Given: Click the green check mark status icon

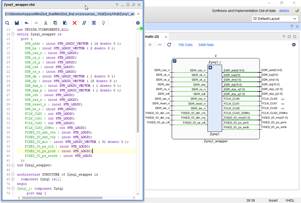Looking at the screenshot, I should pyautogui.click(x=297, y=11).
